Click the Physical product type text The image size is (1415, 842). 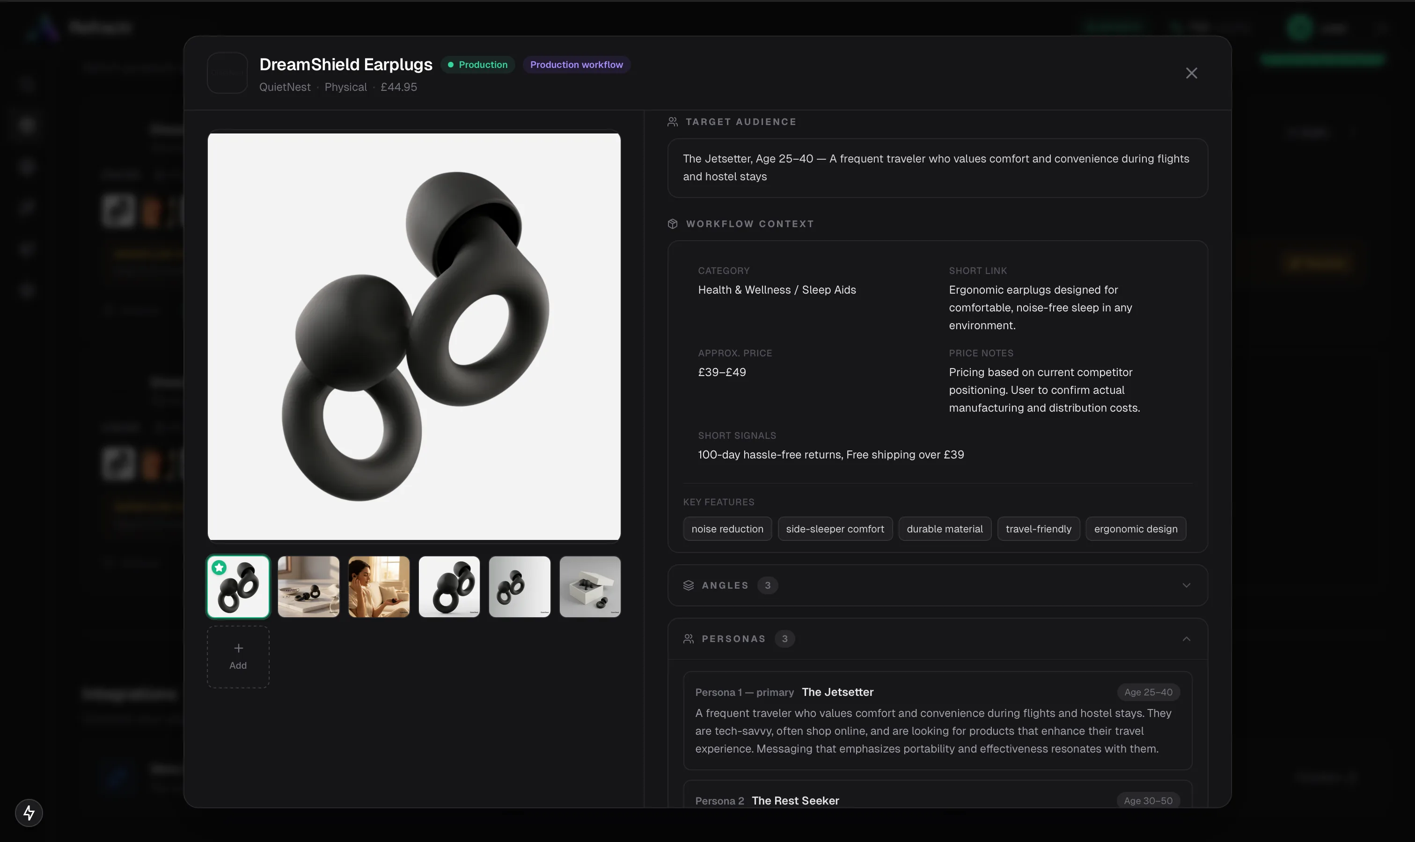click(x=345, y=88)
